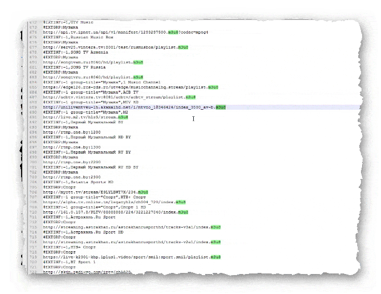Select the rtmp.one.by:1300 URL
This screenshot has width=381, height=294.
pyautogui.click(x=71, y=147)
